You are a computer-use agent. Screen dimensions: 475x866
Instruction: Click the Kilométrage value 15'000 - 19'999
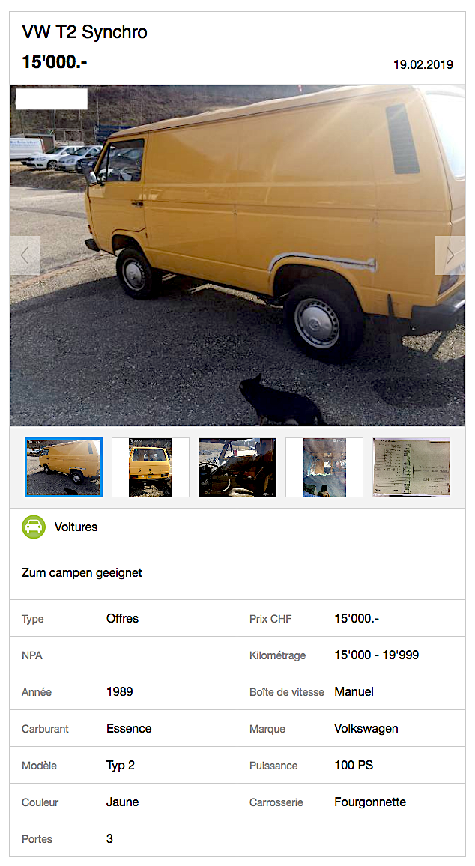tap(377, 655)
